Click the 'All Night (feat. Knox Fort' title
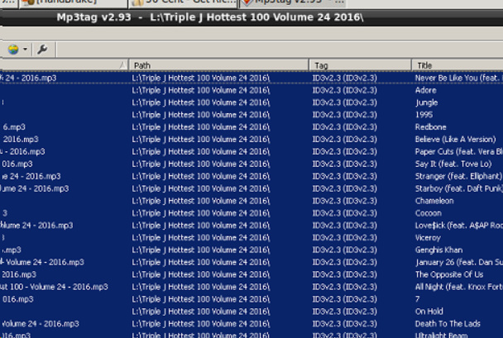503x338 pixels. pyautogui.click(x=458, y=287)
